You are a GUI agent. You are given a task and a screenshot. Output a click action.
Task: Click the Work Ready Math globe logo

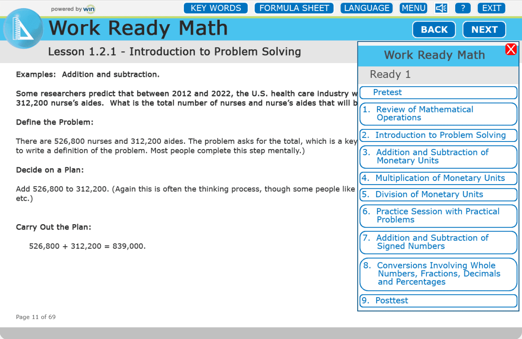[23, 28]
